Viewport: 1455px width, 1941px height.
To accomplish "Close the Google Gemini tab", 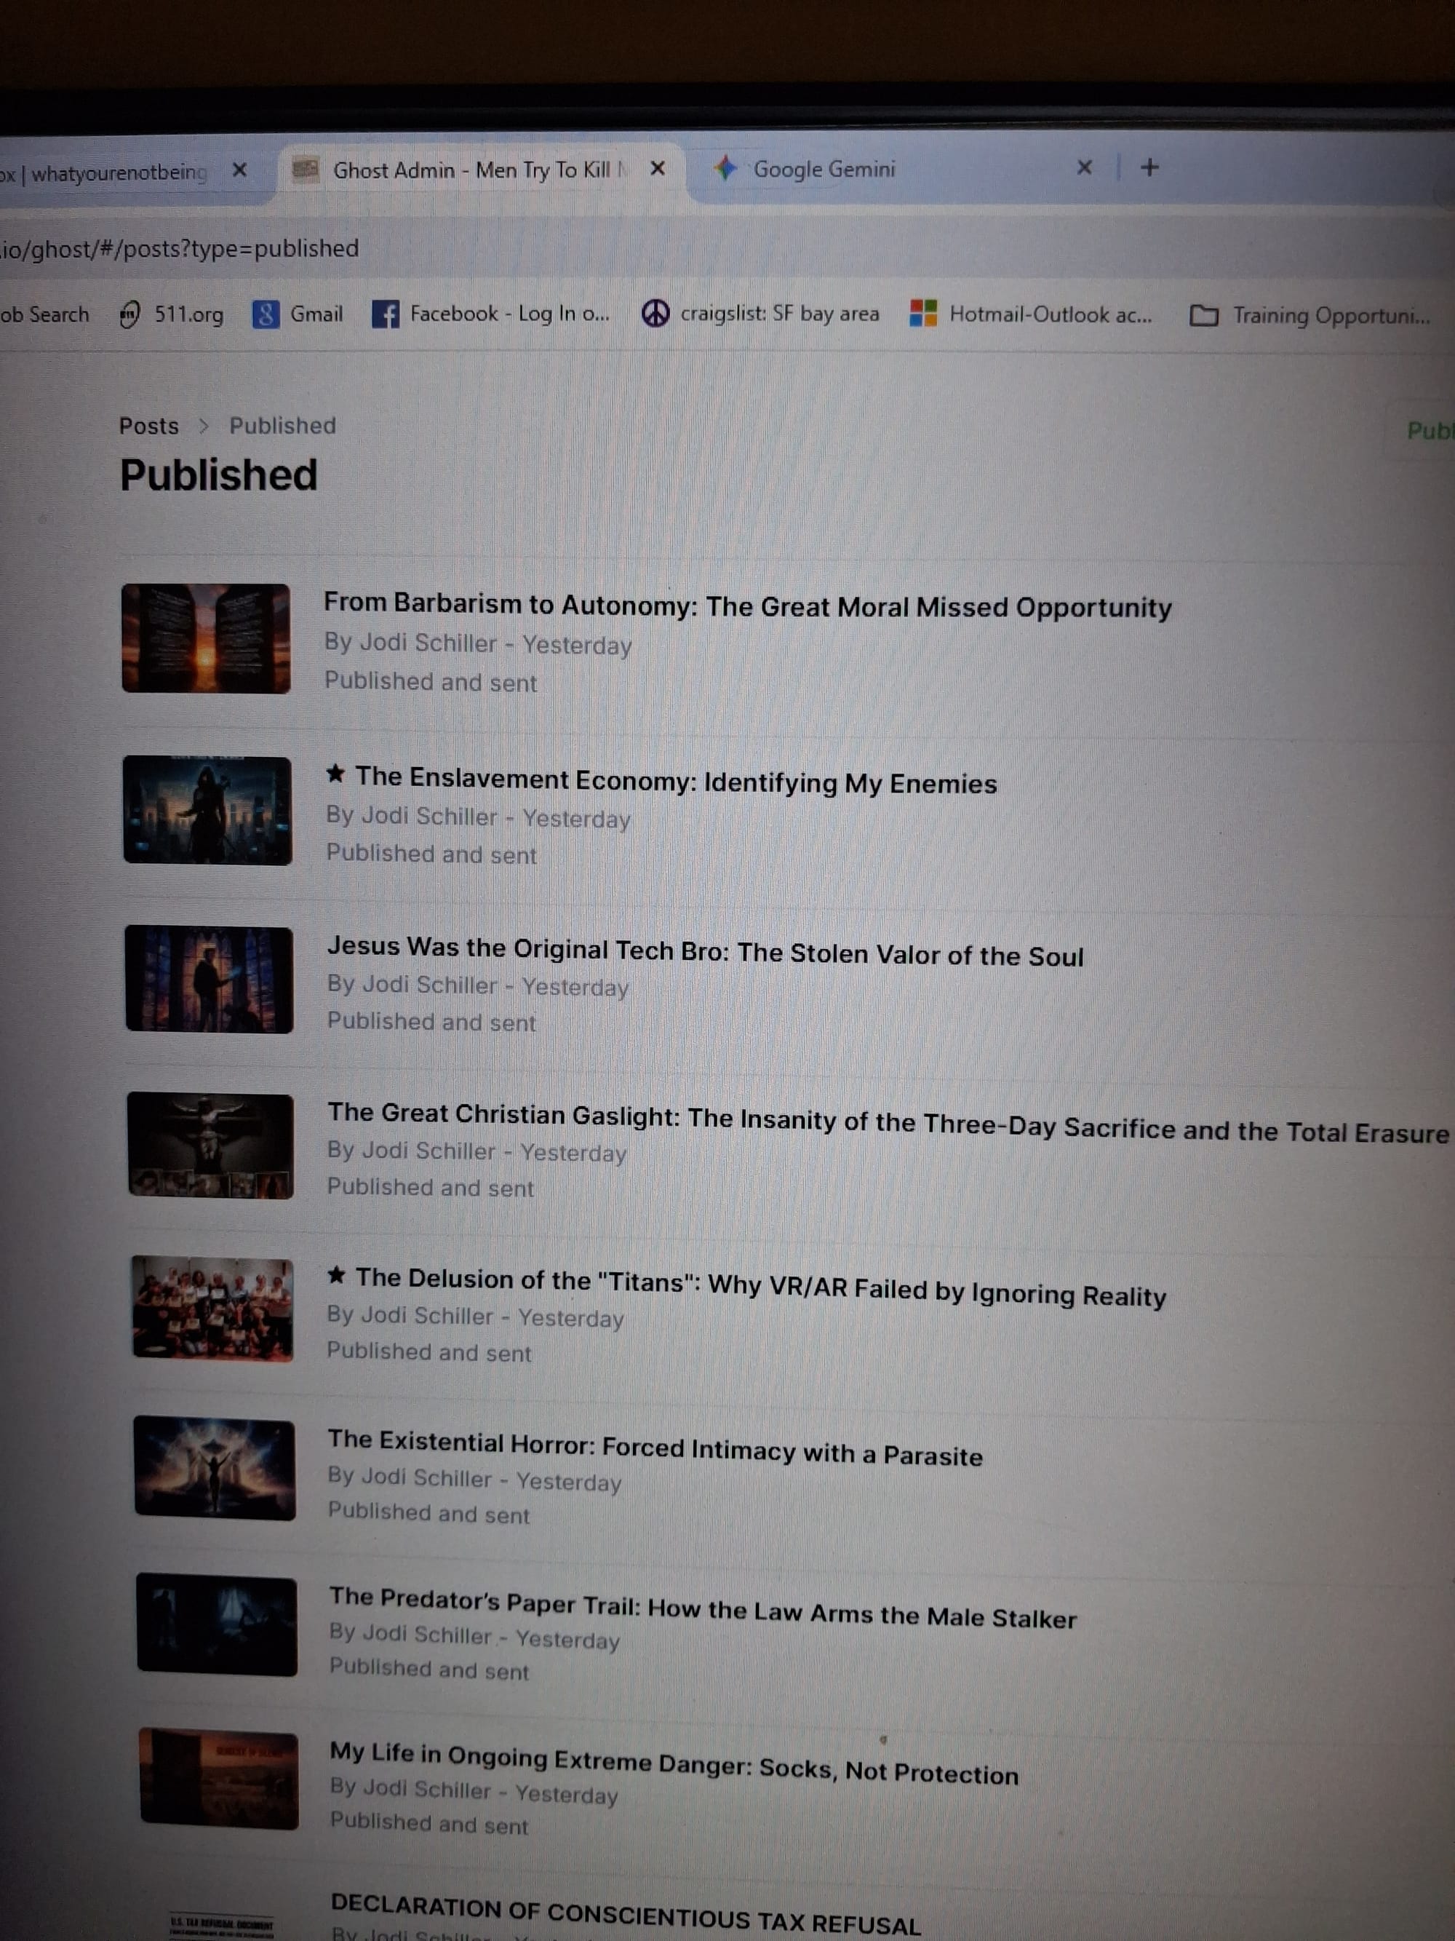I will click(x=1084, y=167).
